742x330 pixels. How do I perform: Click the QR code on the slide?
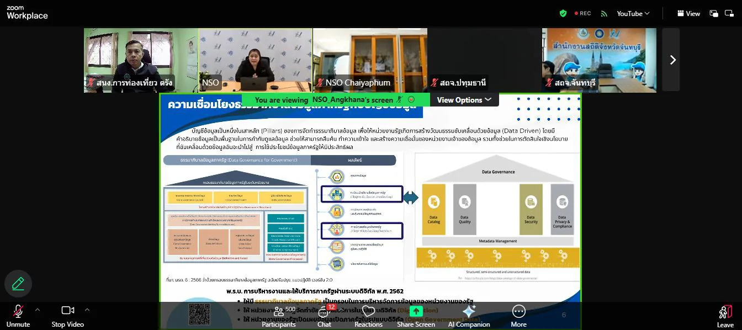point(199,314)
